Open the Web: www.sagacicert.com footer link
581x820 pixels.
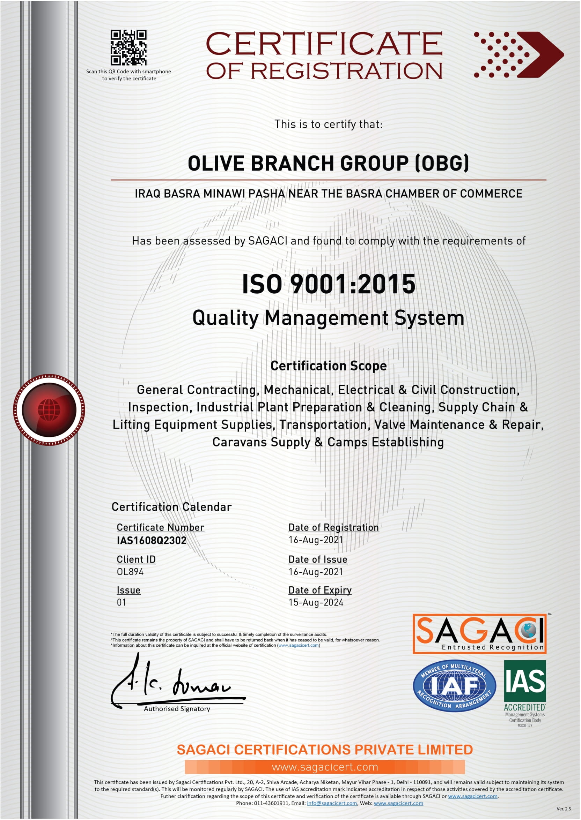click(398, 803)
